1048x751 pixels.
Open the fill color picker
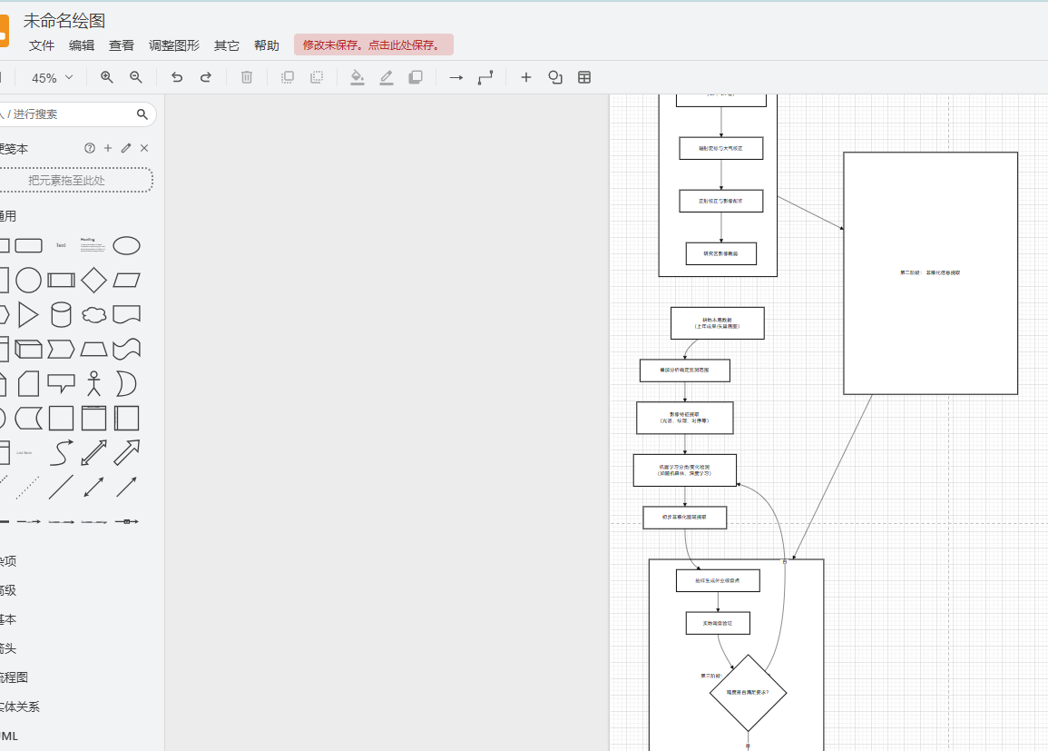click(x=357, y=77)
